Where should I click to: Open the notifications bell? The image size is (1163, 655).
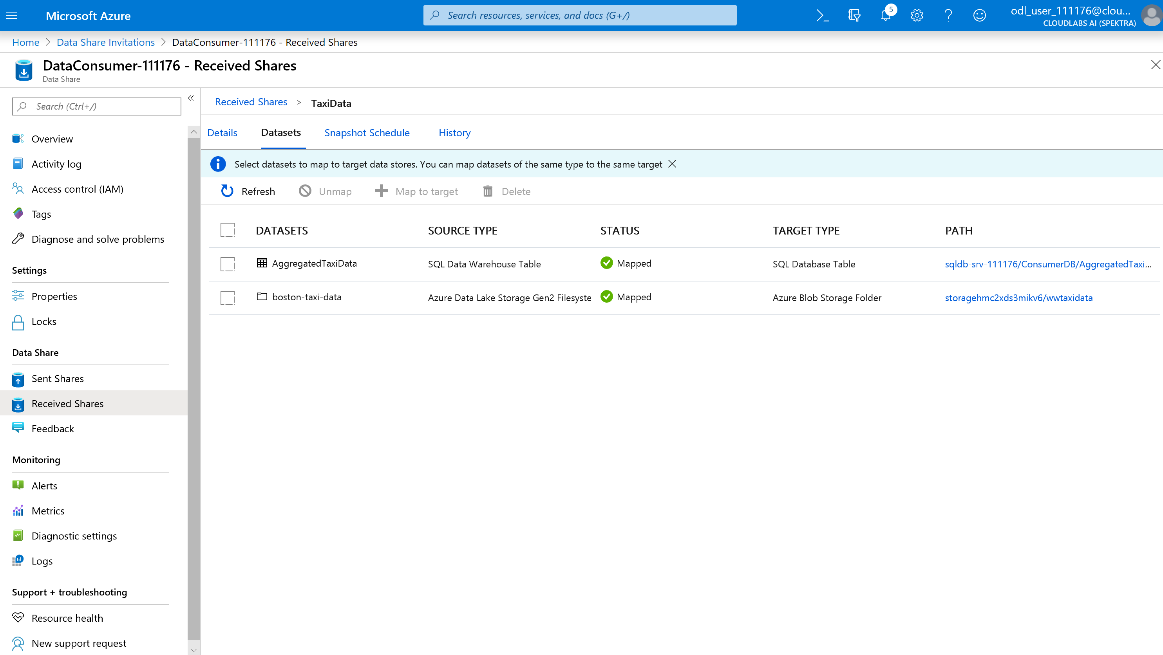885,15
